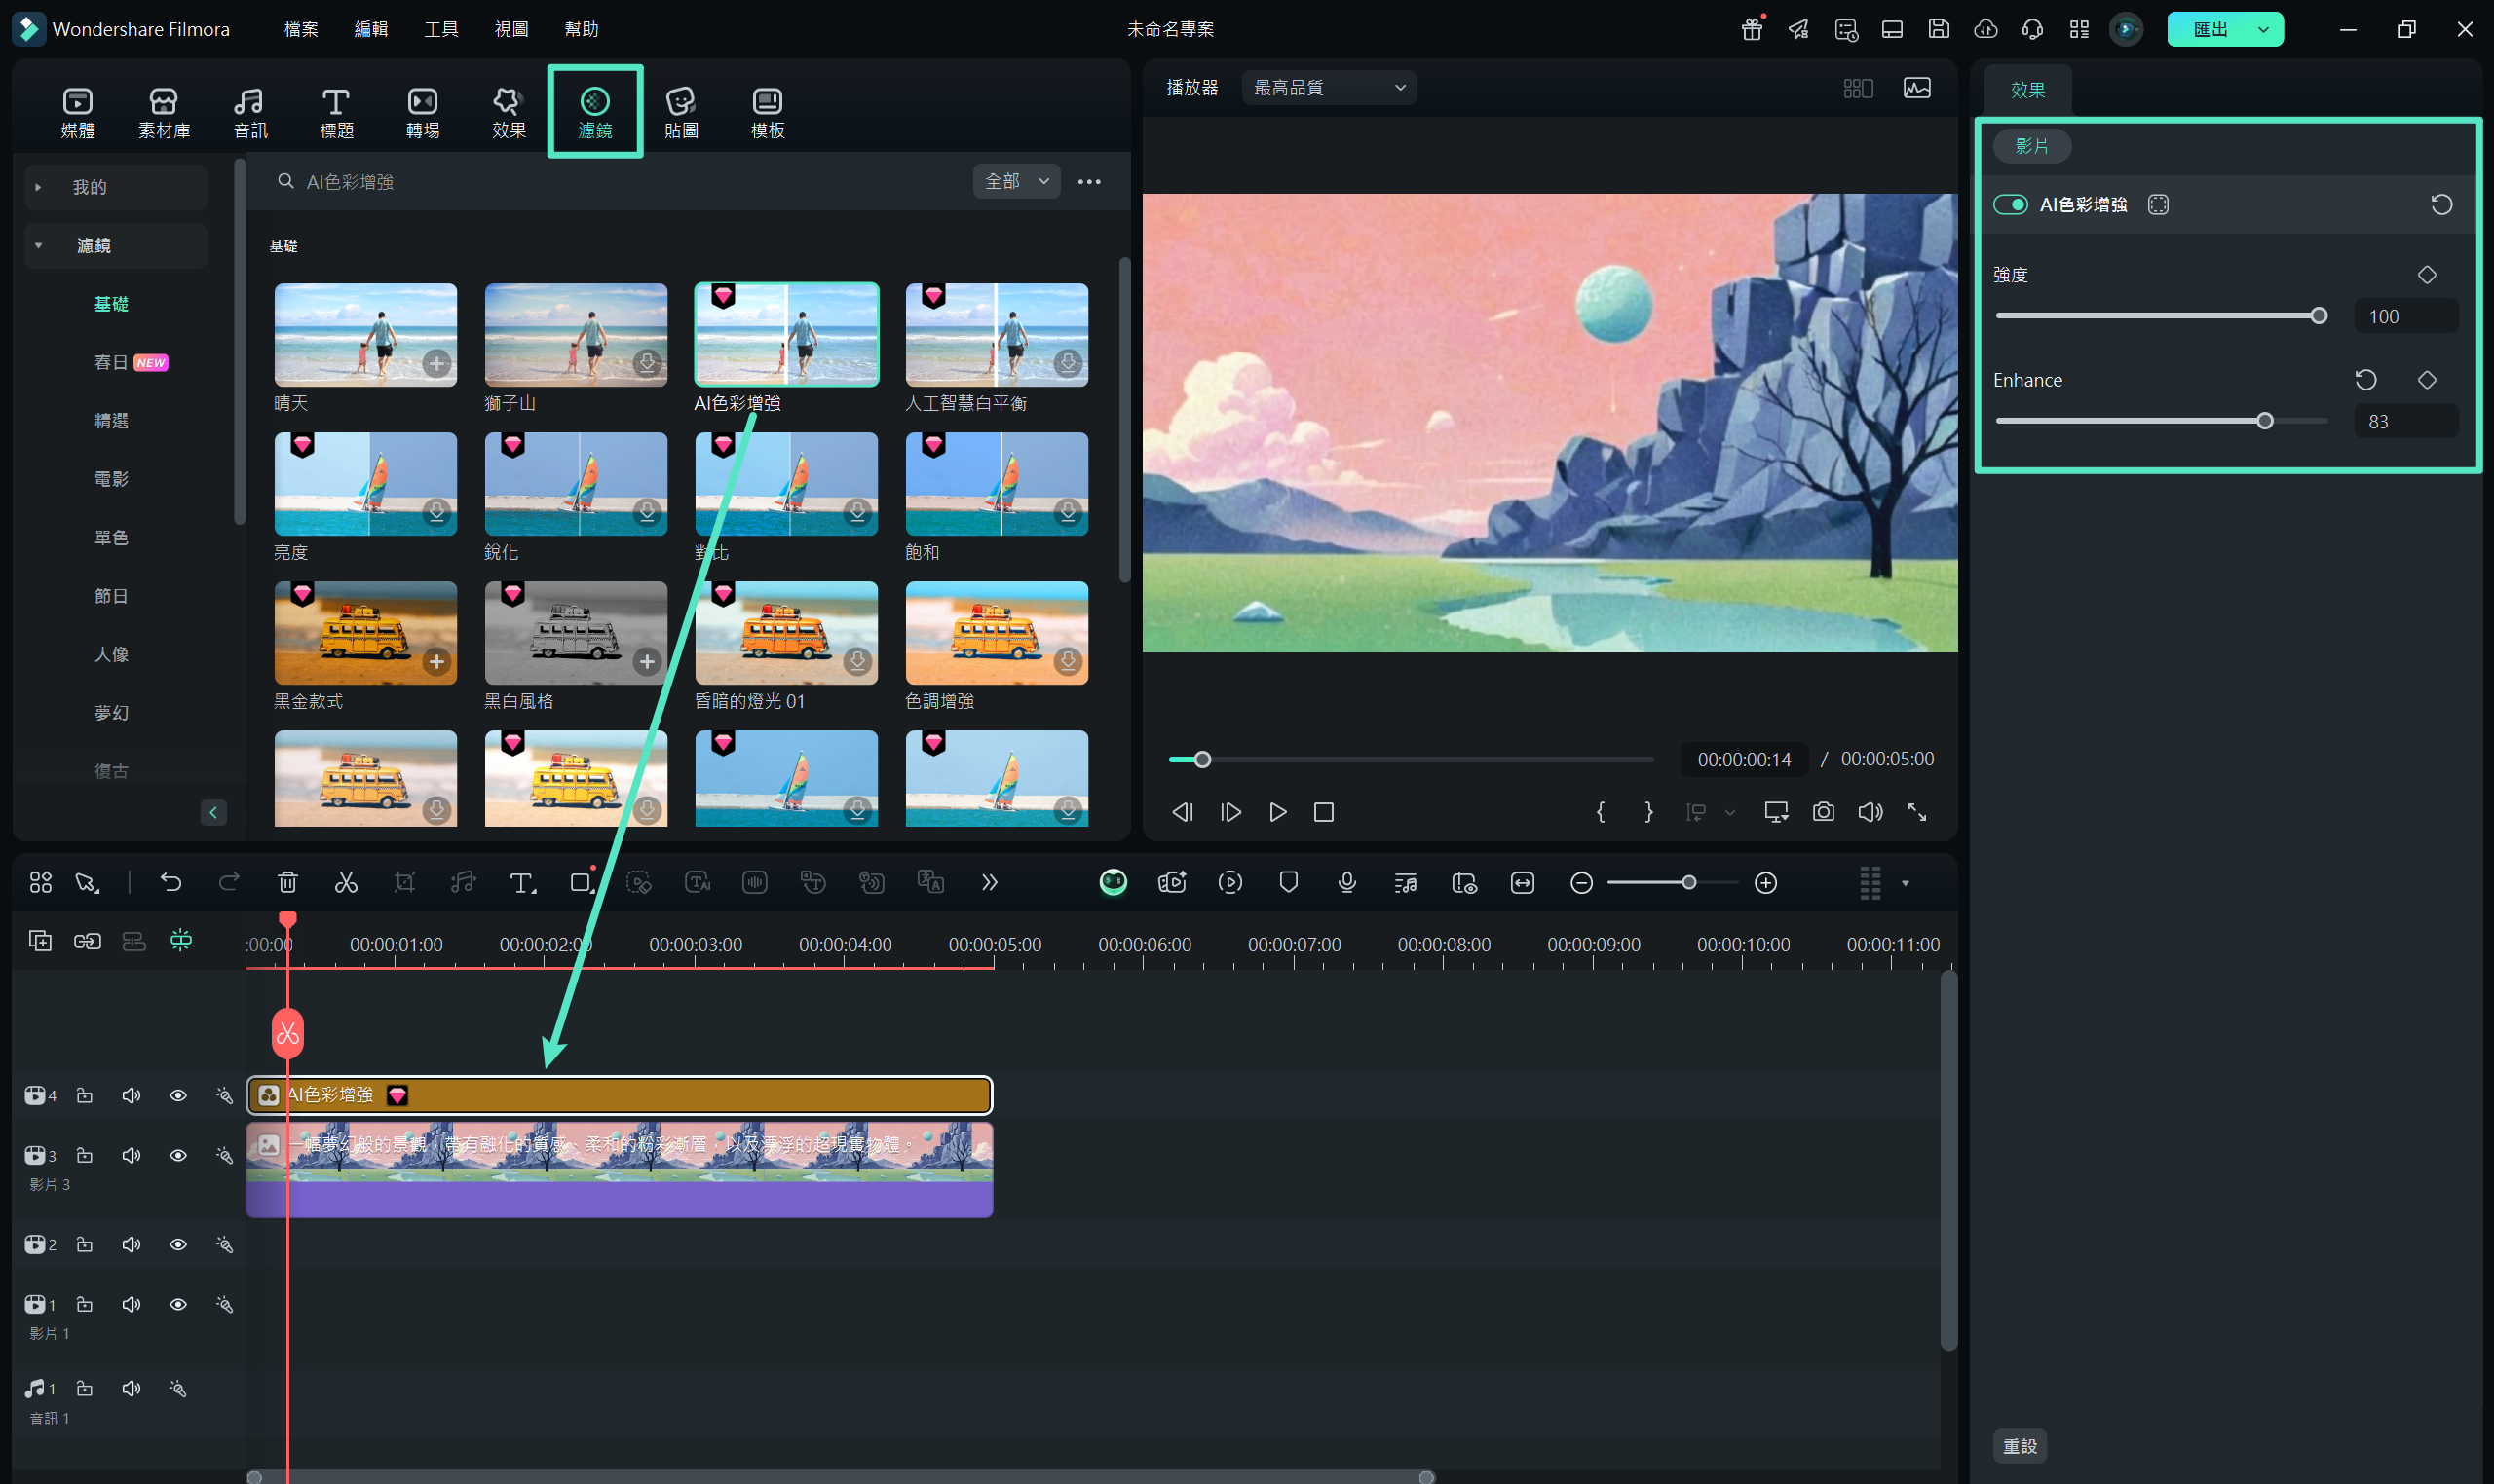Image resolution: width=2494 pixels, height=1484 pixels.
Task: Click the mark-in curly brace icon
Action: point(1601,812)
